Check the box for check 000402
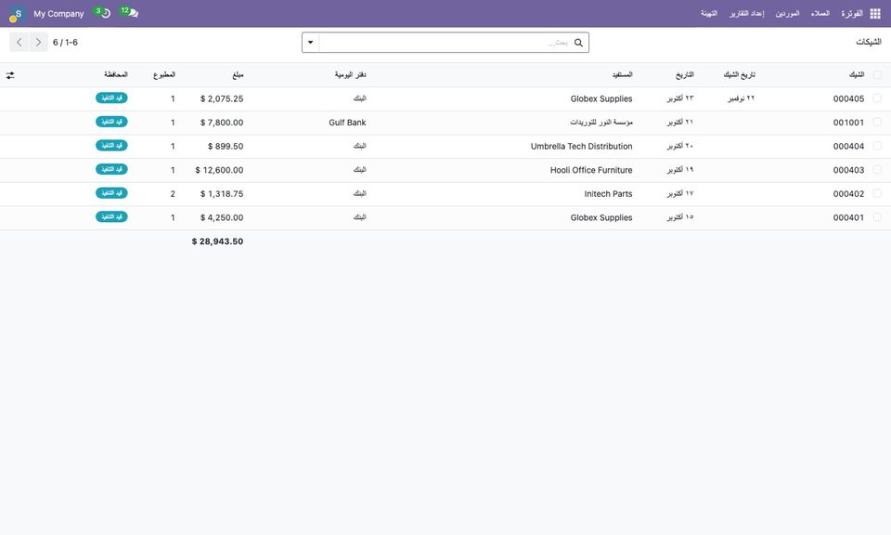 877,194
